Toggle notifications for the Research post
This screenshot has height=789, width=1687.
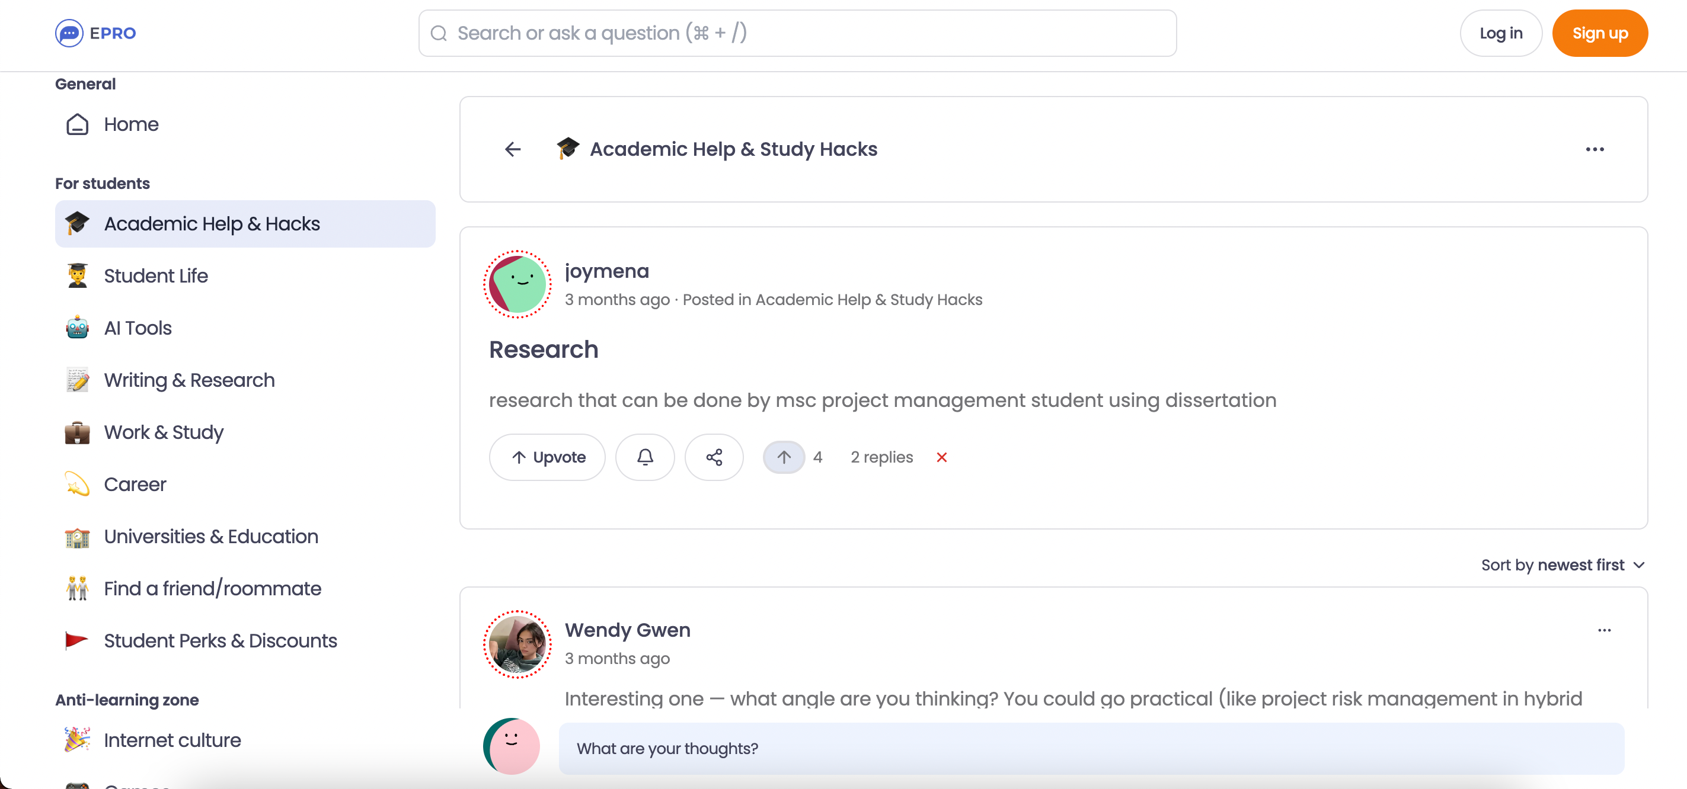(645, 457)
